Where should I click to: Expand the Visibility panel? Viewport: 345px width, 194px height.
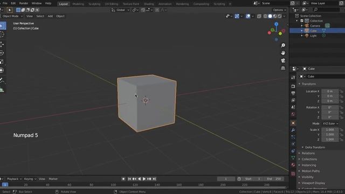click(x=307, y=177)
